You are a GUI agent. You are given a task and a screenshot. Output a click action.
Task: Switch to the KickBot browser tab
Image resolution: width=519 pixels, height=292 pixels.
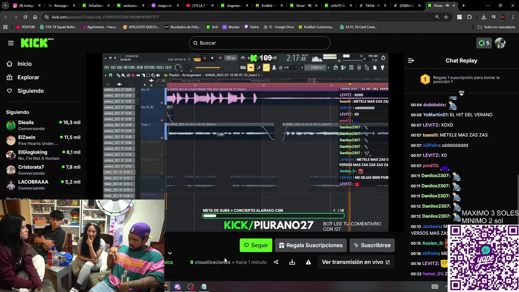point(269,6)
